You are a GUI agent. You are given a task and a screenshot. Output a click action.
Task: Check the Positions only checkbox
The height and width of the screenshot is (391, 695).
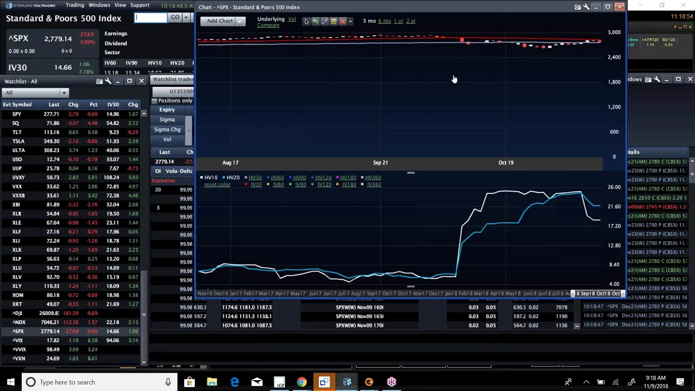154,101
